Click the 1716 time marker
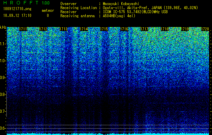 pos(124,29)
